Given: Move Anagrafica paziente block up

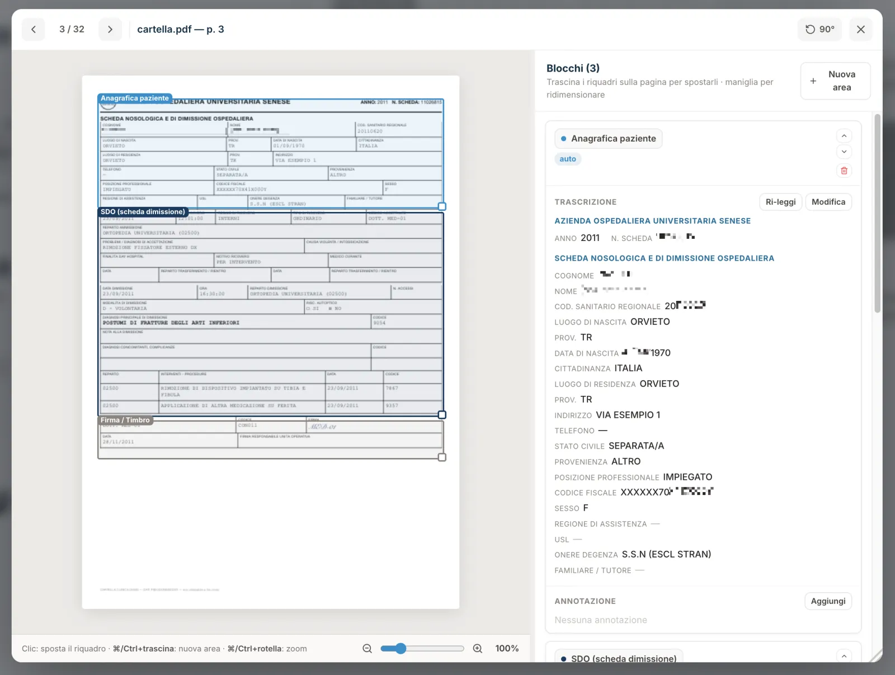Looking at the screenshot, I should [844, 136].
